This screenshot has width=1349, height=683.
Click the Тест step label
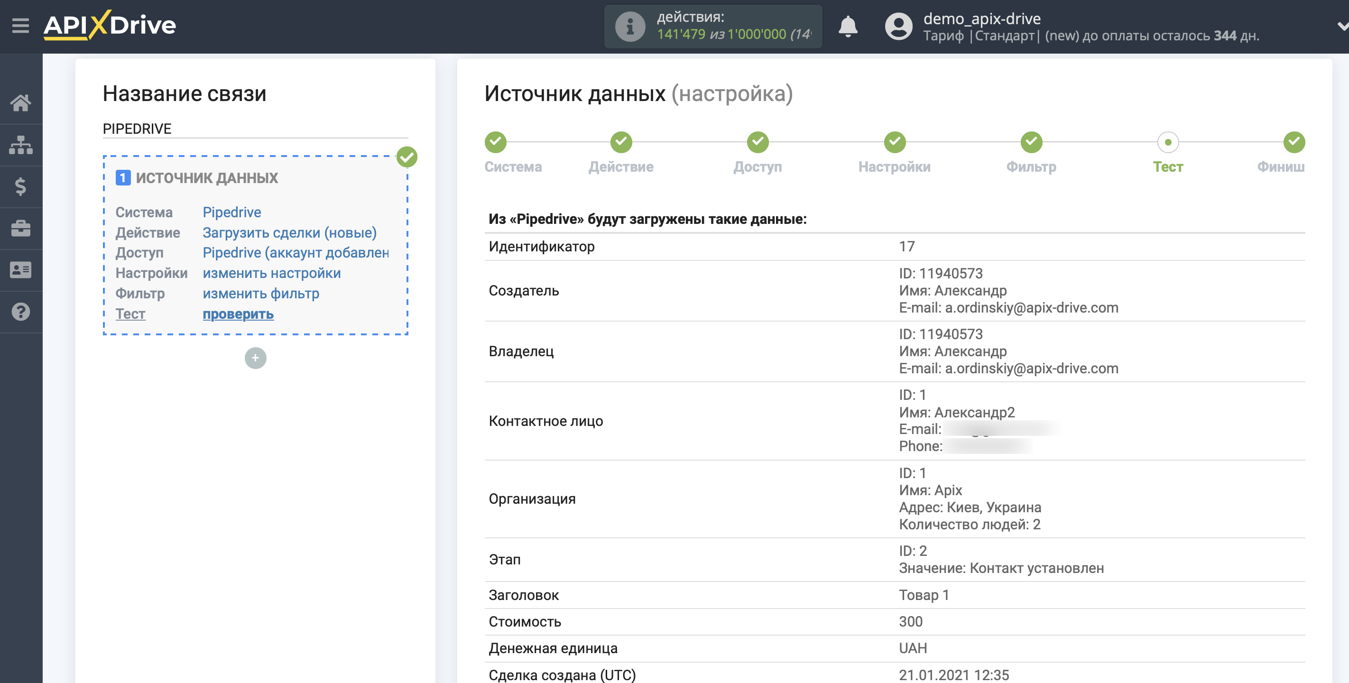pos(1168,166)
